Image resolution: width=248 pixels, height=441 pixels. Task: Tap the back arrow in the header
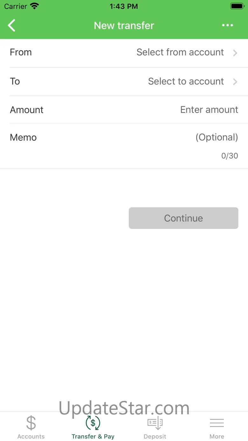point(12,25)
